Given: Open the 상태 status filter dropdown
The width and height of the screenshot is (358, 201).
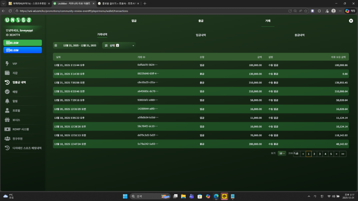Looking at the screenshot, I should [x=119, y=45].
